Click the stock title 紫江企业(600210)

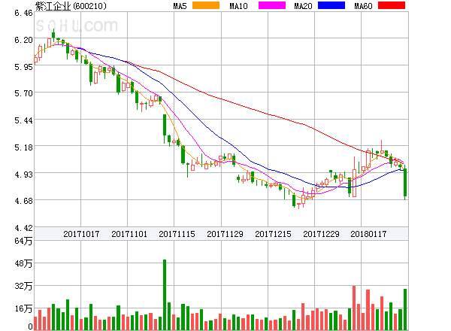click(x=70, y=6)
